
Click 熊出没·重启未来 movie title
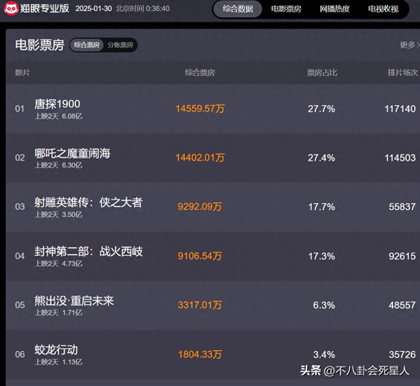click(x=74, y=301)
